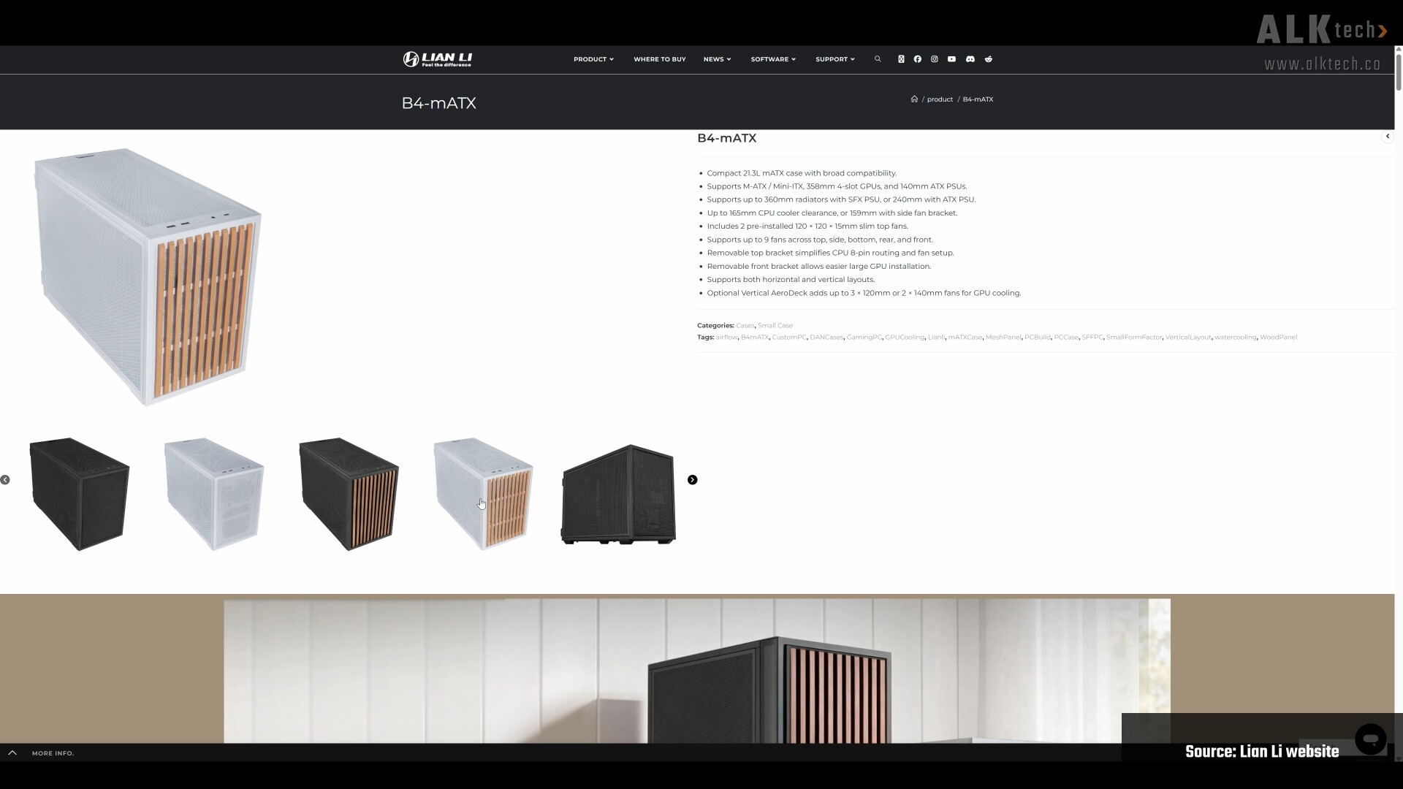
Task: Open the Instagram social icon
Action: pyautogui.click(x=935, y=59)
